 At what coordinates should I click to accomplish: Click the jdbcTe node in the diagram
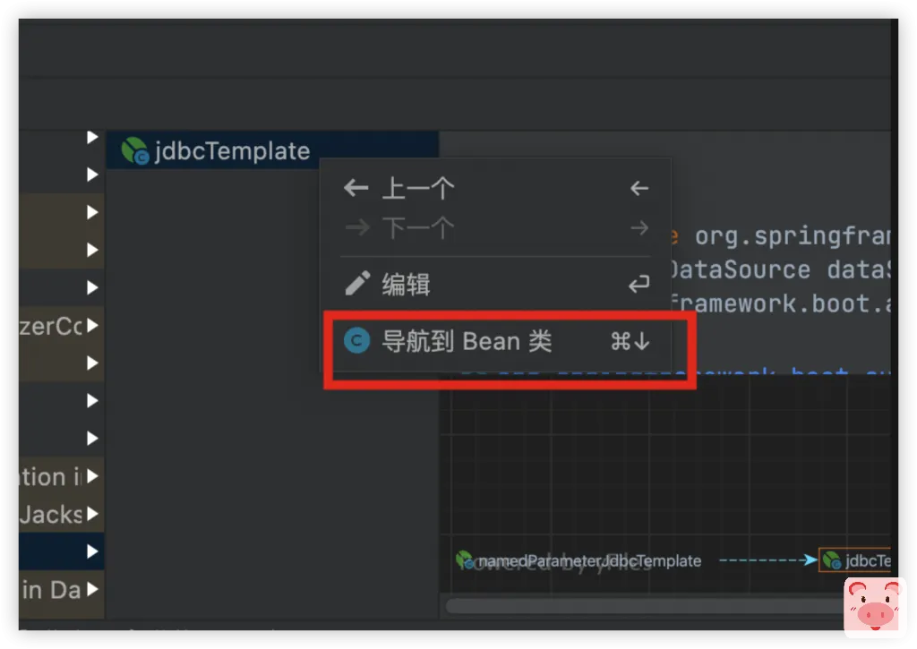(x=855, y=560)
